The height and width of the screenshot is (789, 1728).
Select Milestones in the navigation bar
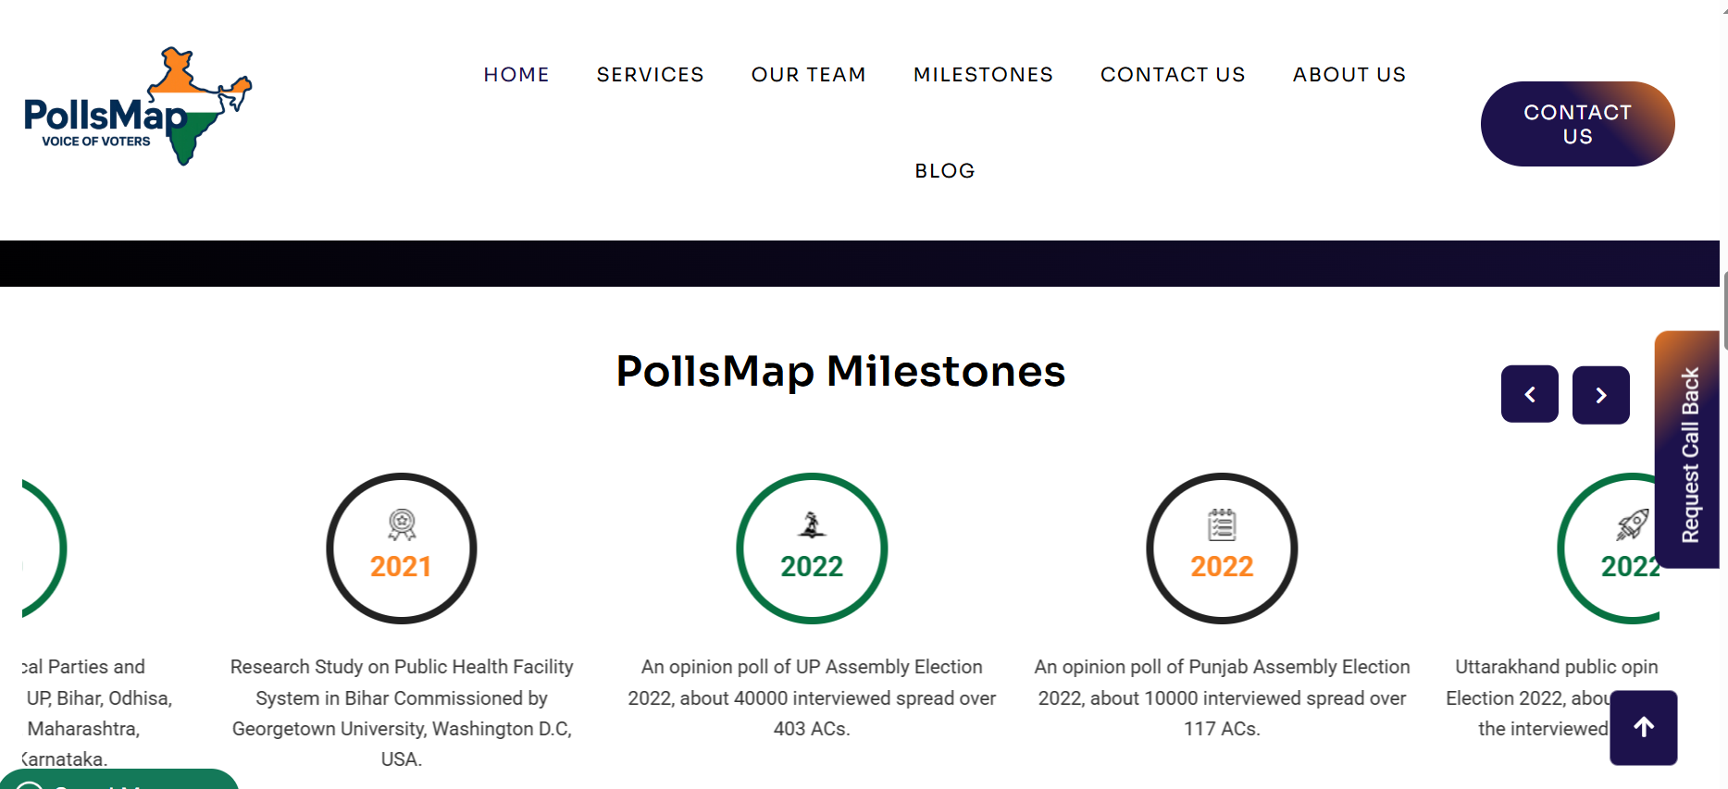coord(984,74)
